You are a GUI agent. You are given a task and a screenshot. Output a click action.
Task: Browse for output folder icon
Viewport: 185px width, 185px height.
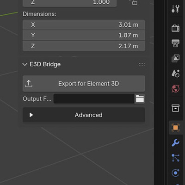point(140,99)
